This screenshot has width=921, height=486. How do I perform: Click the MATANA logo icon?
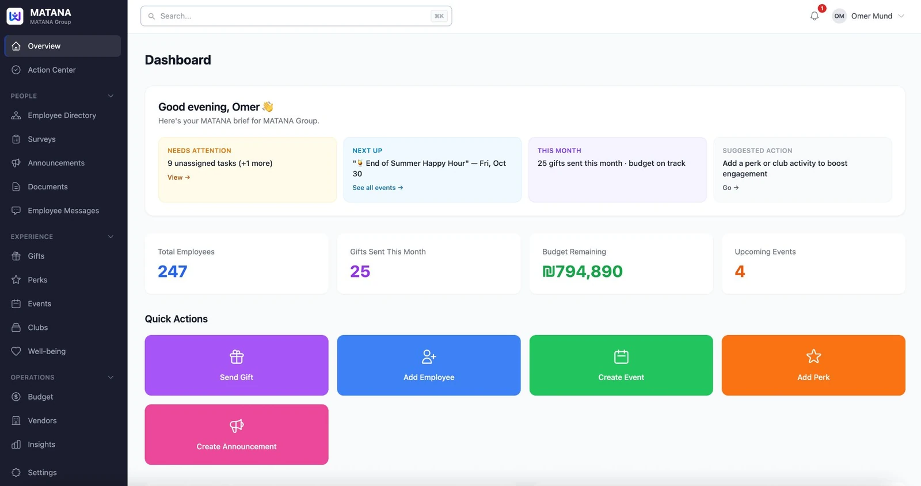click(15, 16)
